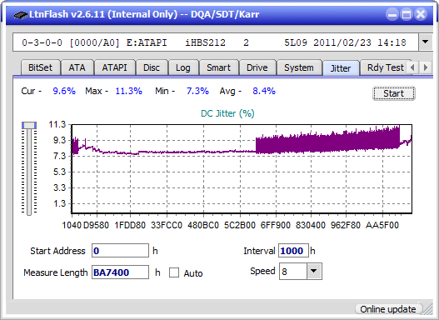Viewport: 439px width, 320px height.
Task: Click the Speed value 8 field
Action: [293, 272]
